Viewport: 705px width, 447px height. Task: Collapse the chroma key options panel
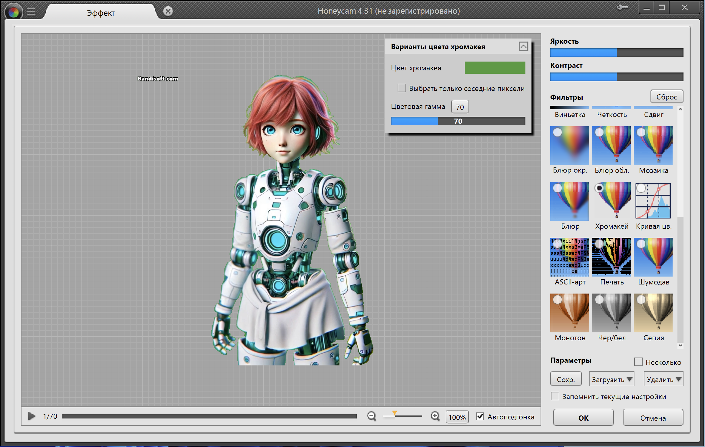(x=523, y=46)
